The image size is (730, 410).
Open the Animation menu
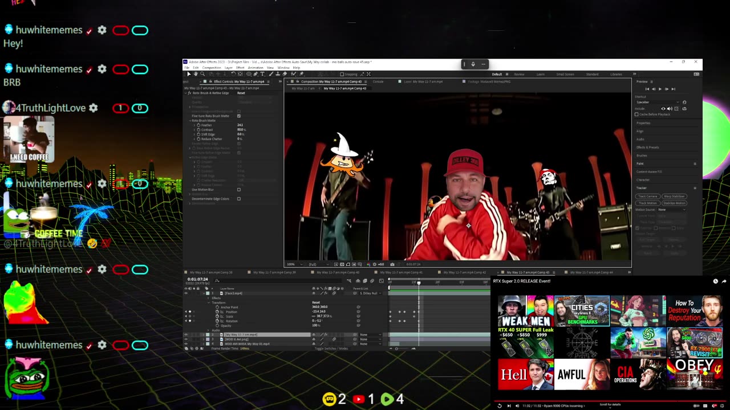click(x=255, y=68)
